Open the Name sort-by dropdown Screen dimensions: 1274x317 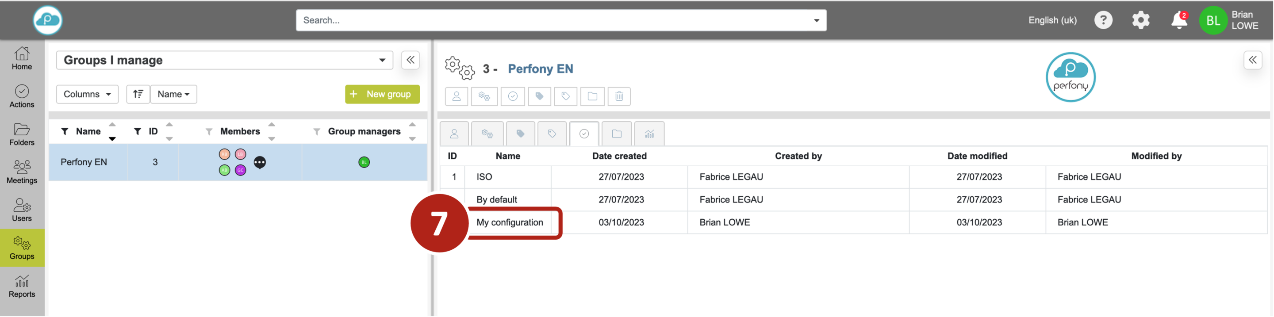173,94
